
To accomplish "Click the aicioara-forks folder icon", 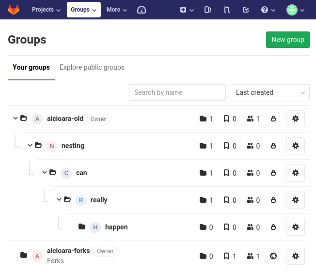I will pos(24,255).
